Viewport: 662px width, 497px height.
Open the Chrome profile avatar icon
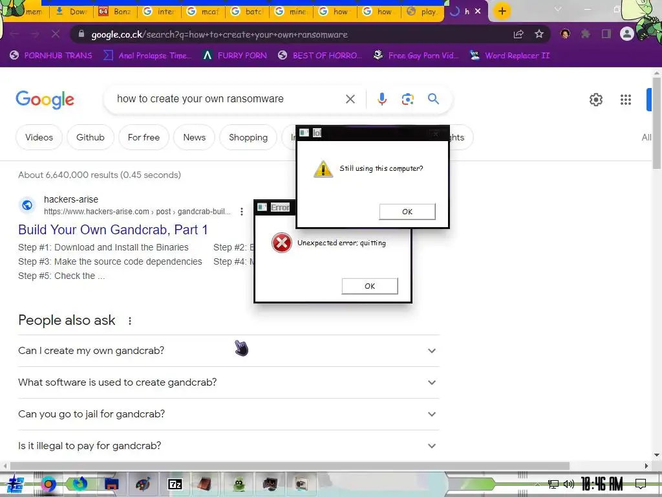(x=627, y=34)
